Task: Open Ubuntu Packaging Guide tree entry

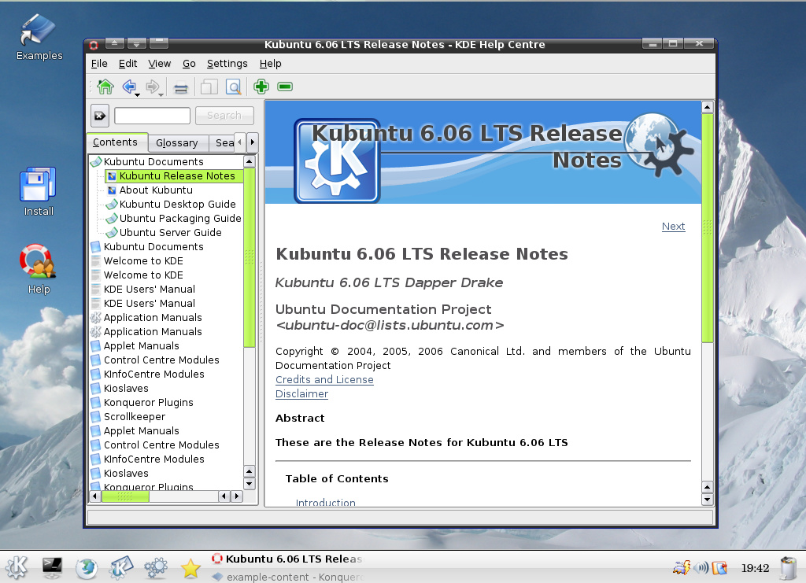Action: (180, 218)
